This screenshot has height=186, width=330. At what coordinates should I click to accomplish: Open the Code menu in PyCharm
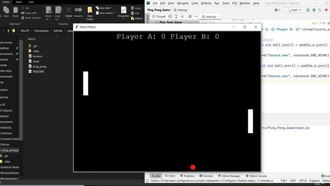click(x=195, y=3)
